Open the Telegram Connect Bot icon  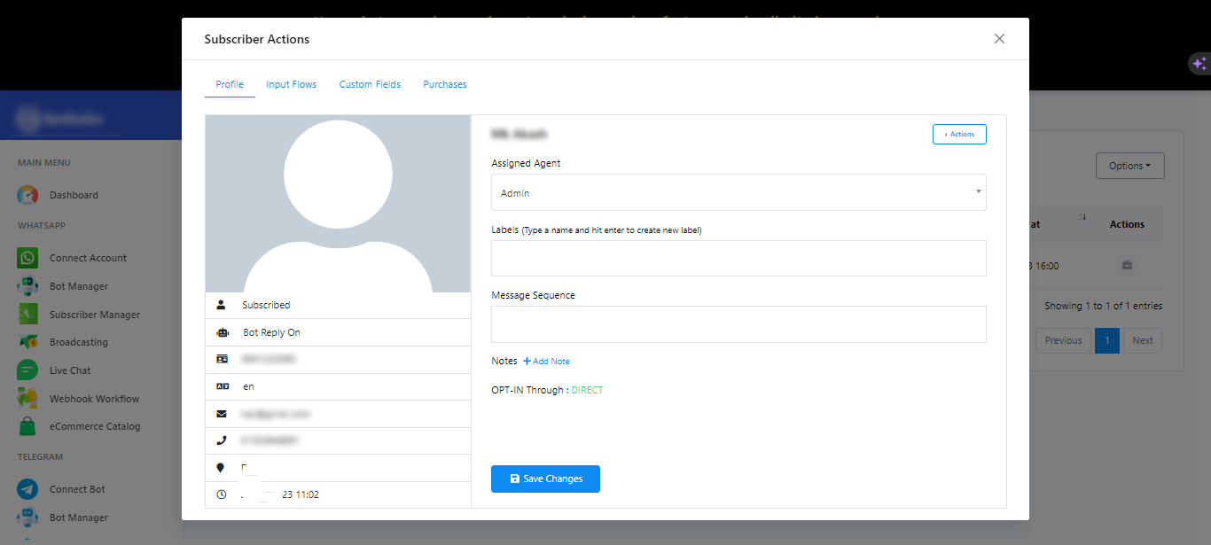27,489
